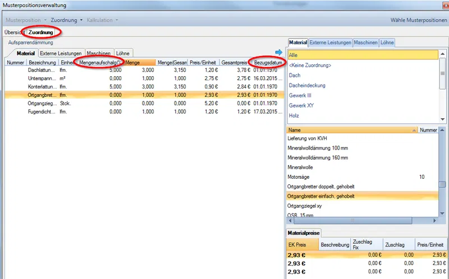The height and width of the screenshot is (279, 449).
Task: Select '<Keine Zuordnung>' category entry
Action: click(311, 65)
